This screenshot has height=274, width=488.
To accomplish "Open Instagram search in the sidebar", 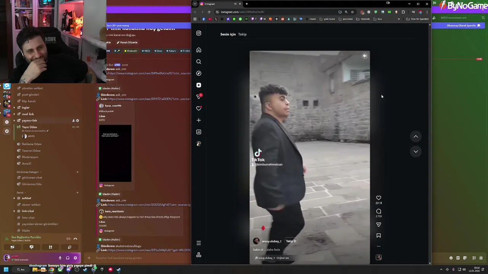I will [x=199, y=62].
